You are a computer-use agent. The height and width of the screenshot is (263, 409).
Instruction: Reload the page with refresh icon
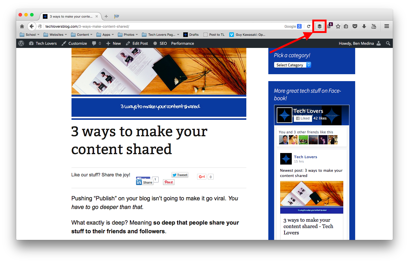click(x=309, y=26)
